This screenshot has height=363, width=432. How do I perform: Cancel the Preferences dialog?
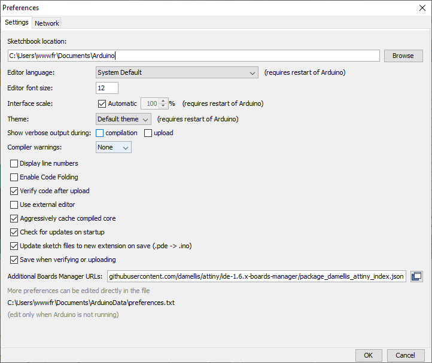405,355
